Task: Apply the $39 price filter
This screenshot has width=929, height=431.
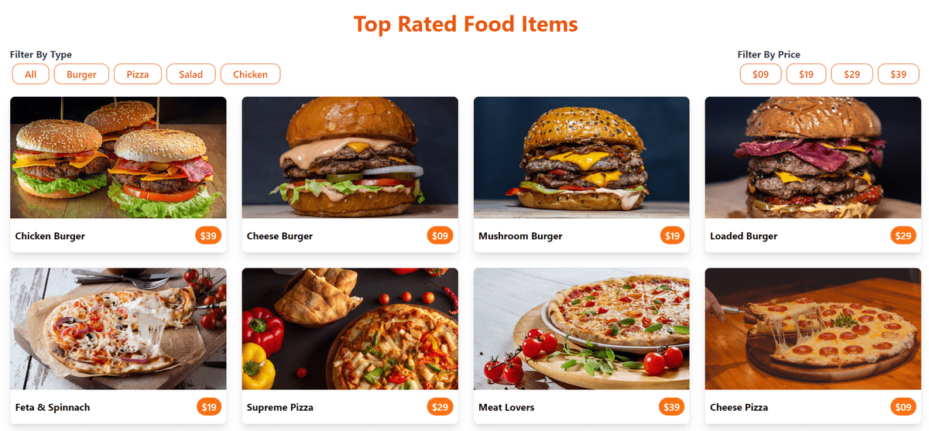Action: 898,74
